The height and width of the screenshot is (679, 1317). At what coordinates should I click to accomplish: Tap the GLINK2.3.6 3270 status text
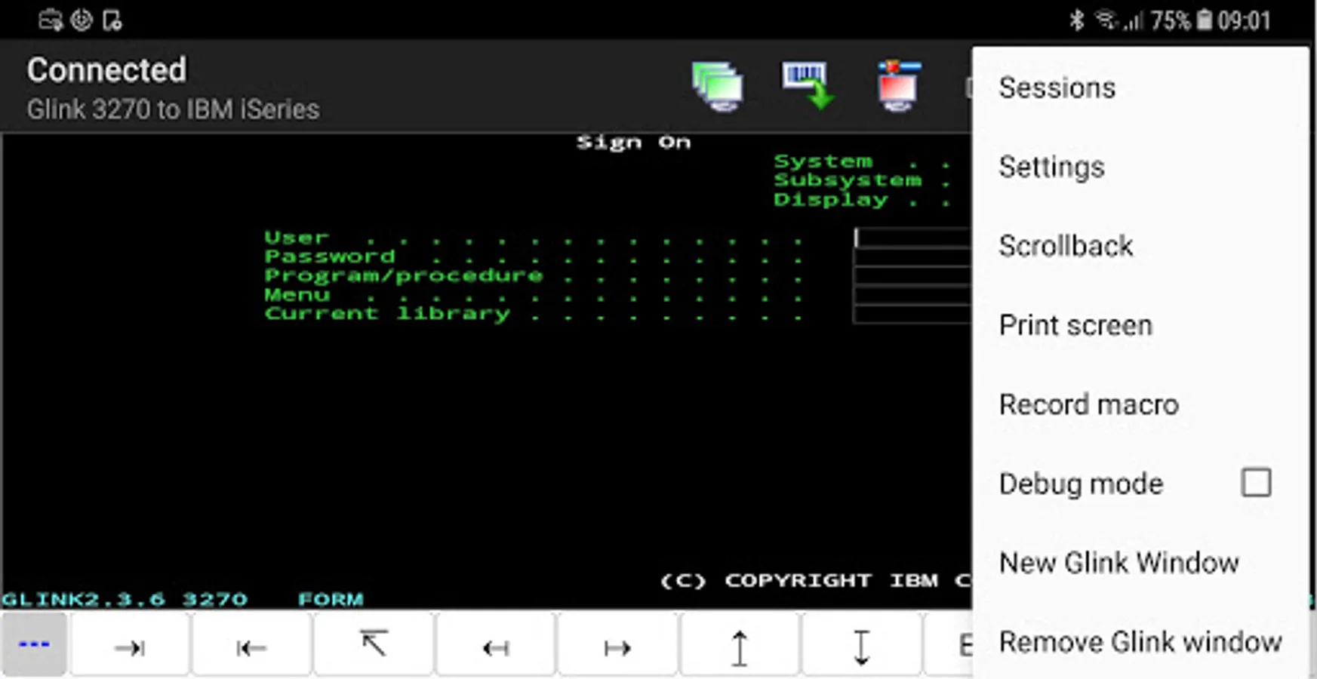125,599
